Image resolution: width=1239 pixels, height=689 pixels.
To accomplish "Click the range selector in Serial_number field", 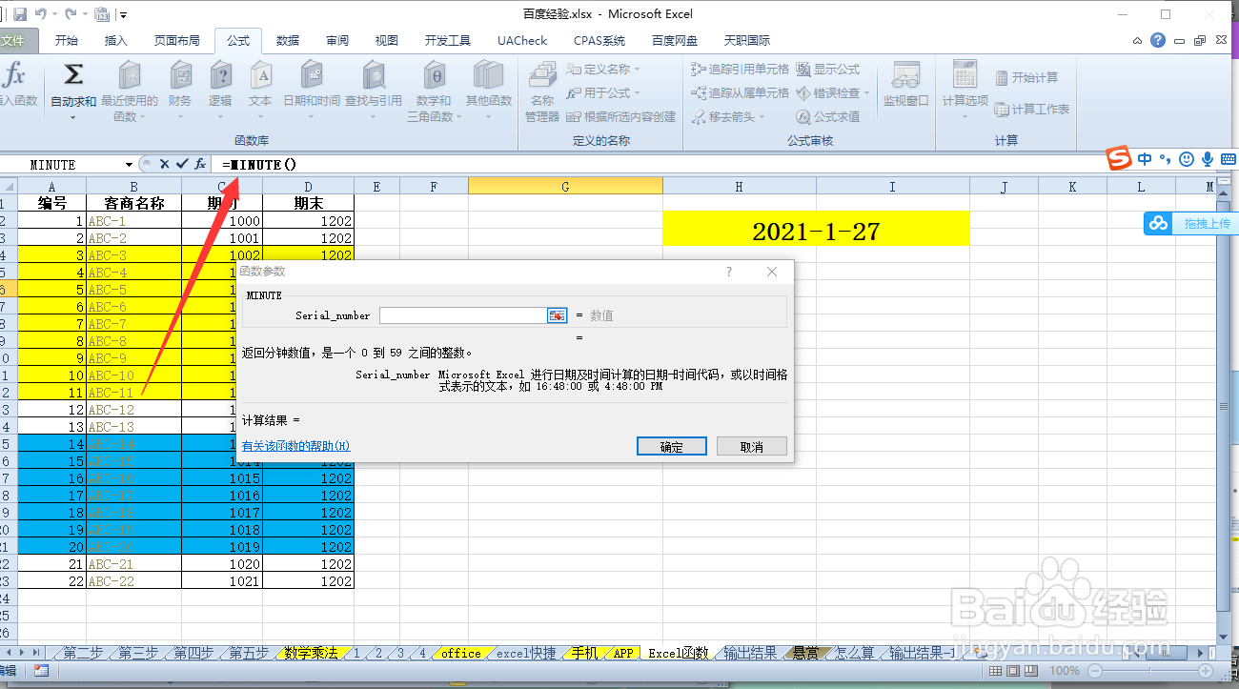I will (557, 314).
